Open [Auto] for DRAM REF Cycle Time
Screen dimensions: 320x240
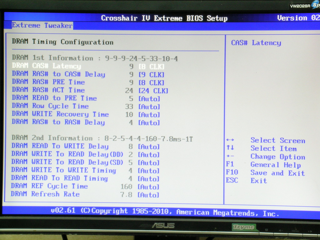pyautogui.click(x=148, y=187)
